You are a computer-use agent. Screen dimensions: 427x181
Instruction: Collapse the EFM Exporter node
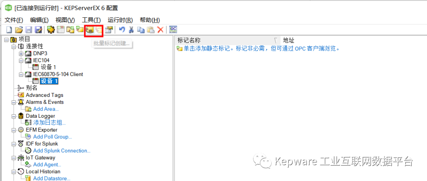(x=13, y=130)
